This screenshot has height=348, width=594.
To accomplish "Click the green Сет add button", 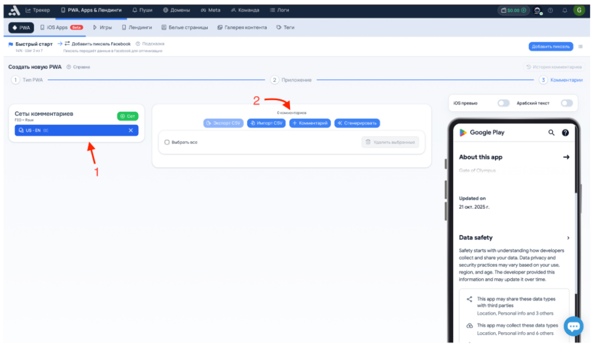I will [x=128, y=116].
